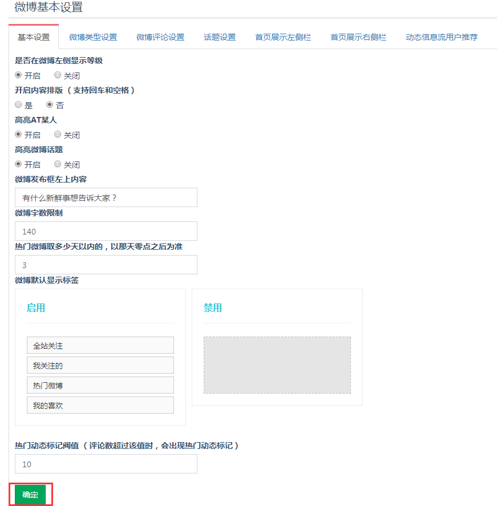497x506 pixels.
Task: Click the 微博字数限制 field showing 140
Action: click(106, 231)
